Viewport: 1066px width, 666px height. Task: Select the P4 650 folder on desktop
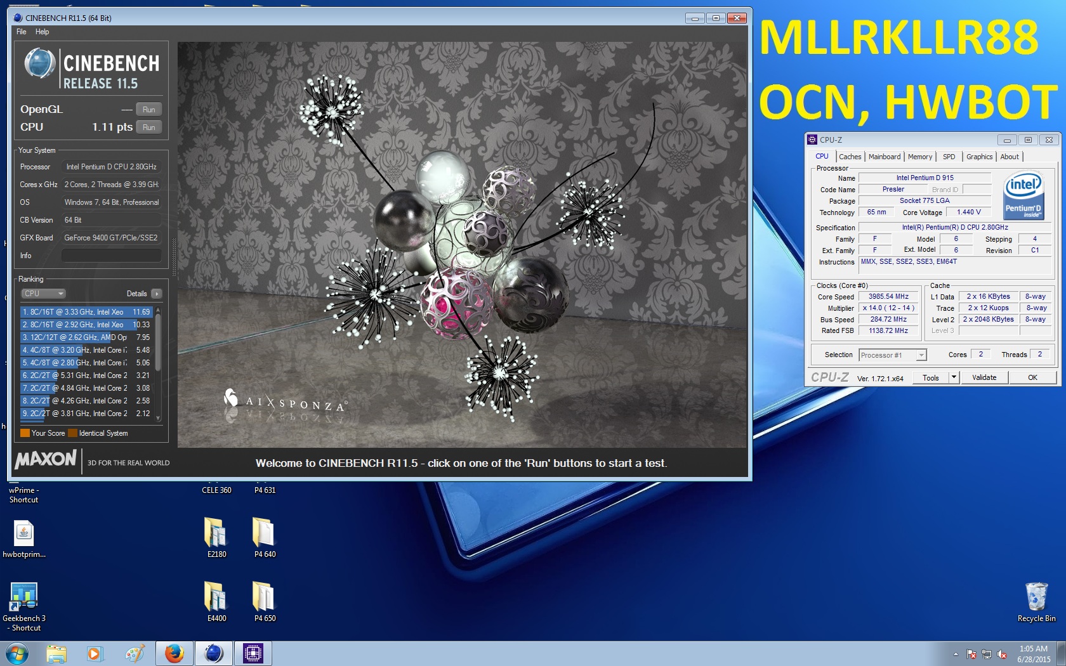pos(265,602)
